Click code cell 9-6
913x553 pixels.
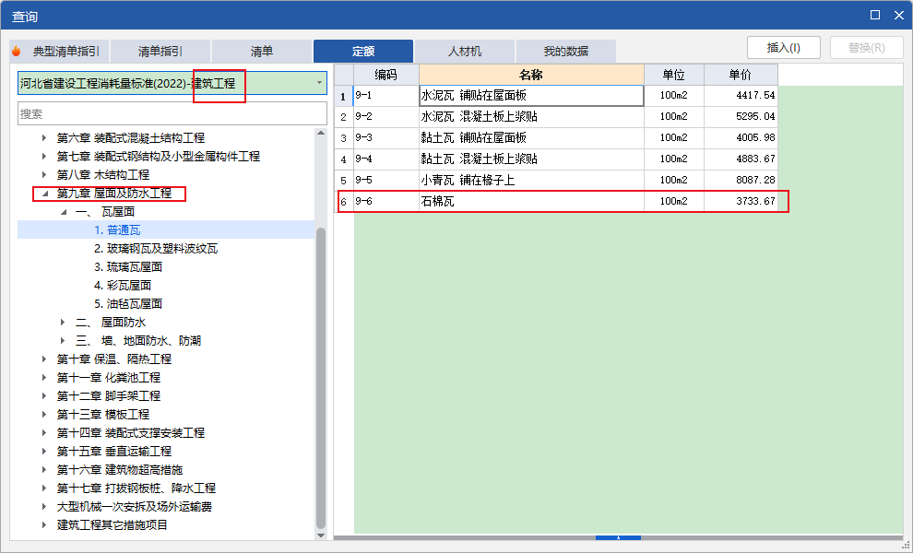point(386,202)
